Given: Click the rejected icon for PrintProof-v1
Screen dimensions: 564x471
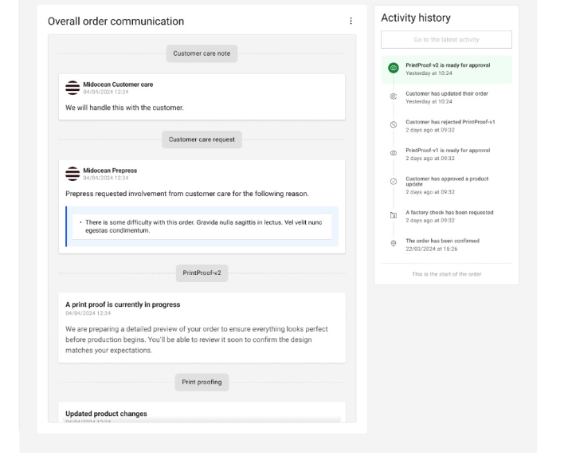Looking at the screenshot, I should click(x=394, y=125).
